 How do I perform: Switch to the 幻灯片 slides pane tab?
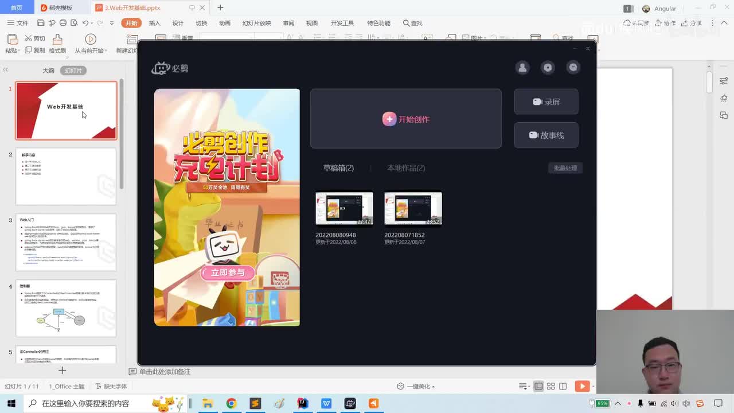click(73, 71)
